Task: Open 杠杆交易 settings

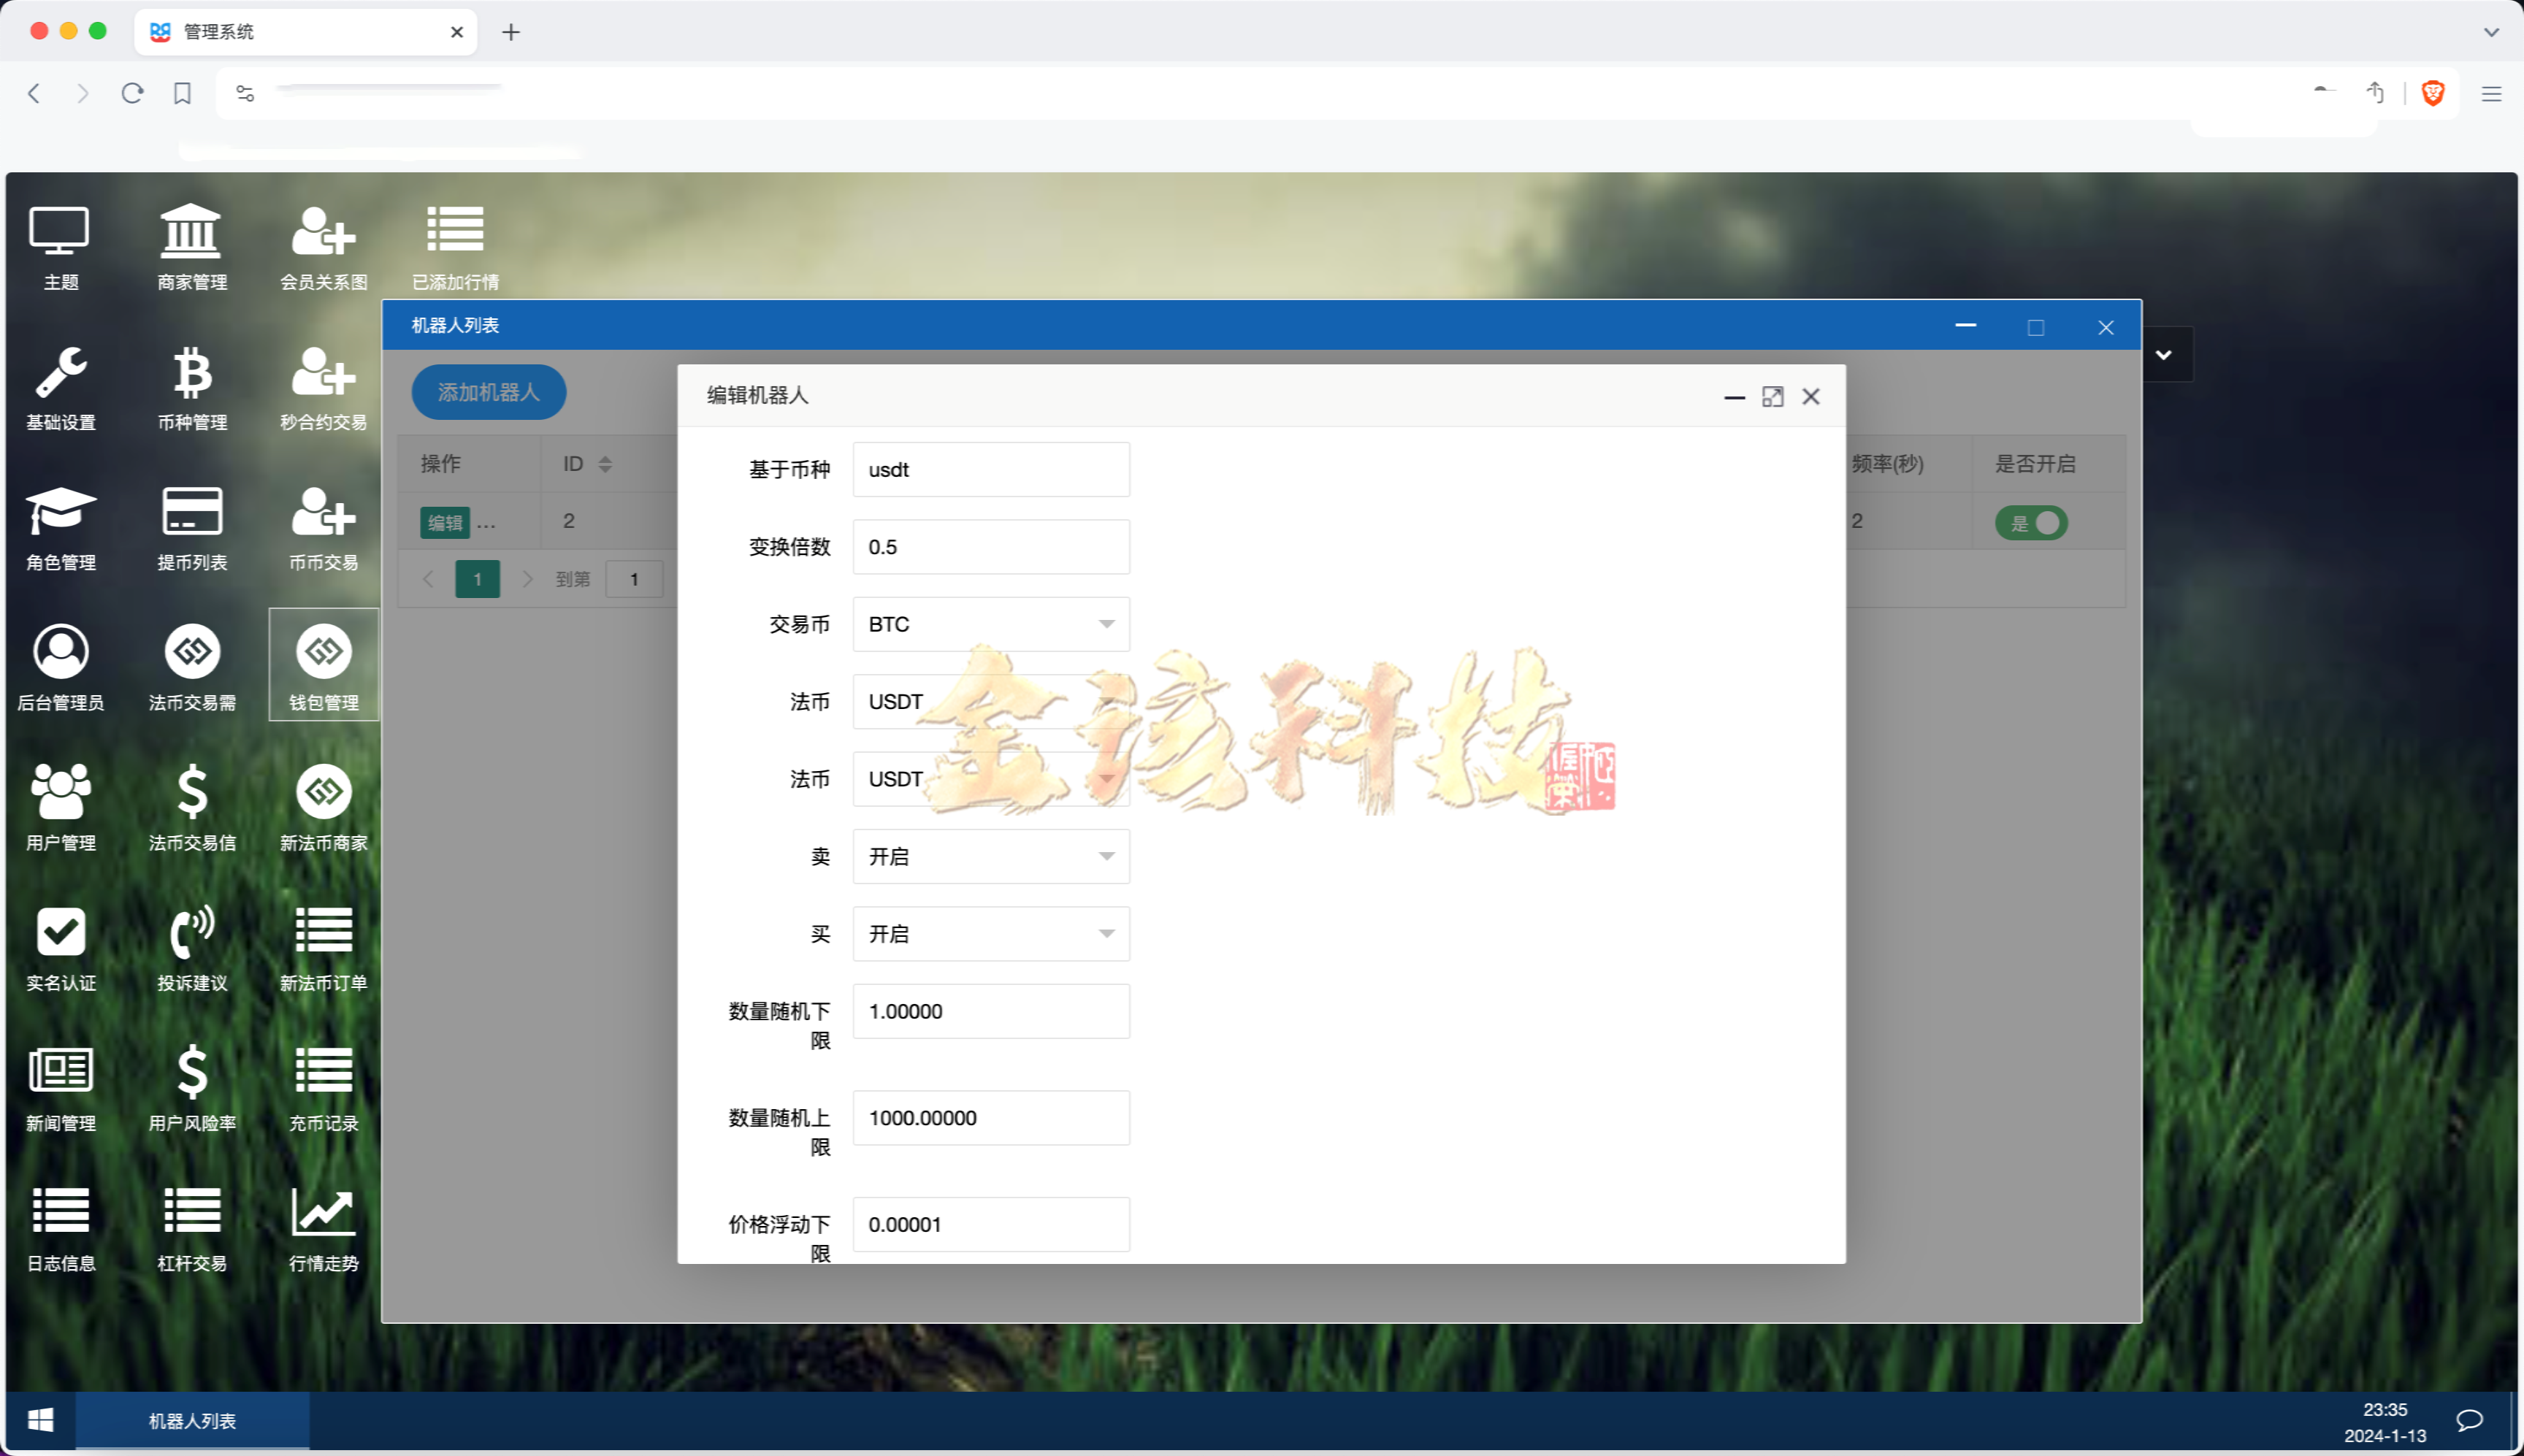Action: (x=192, y=1228)
